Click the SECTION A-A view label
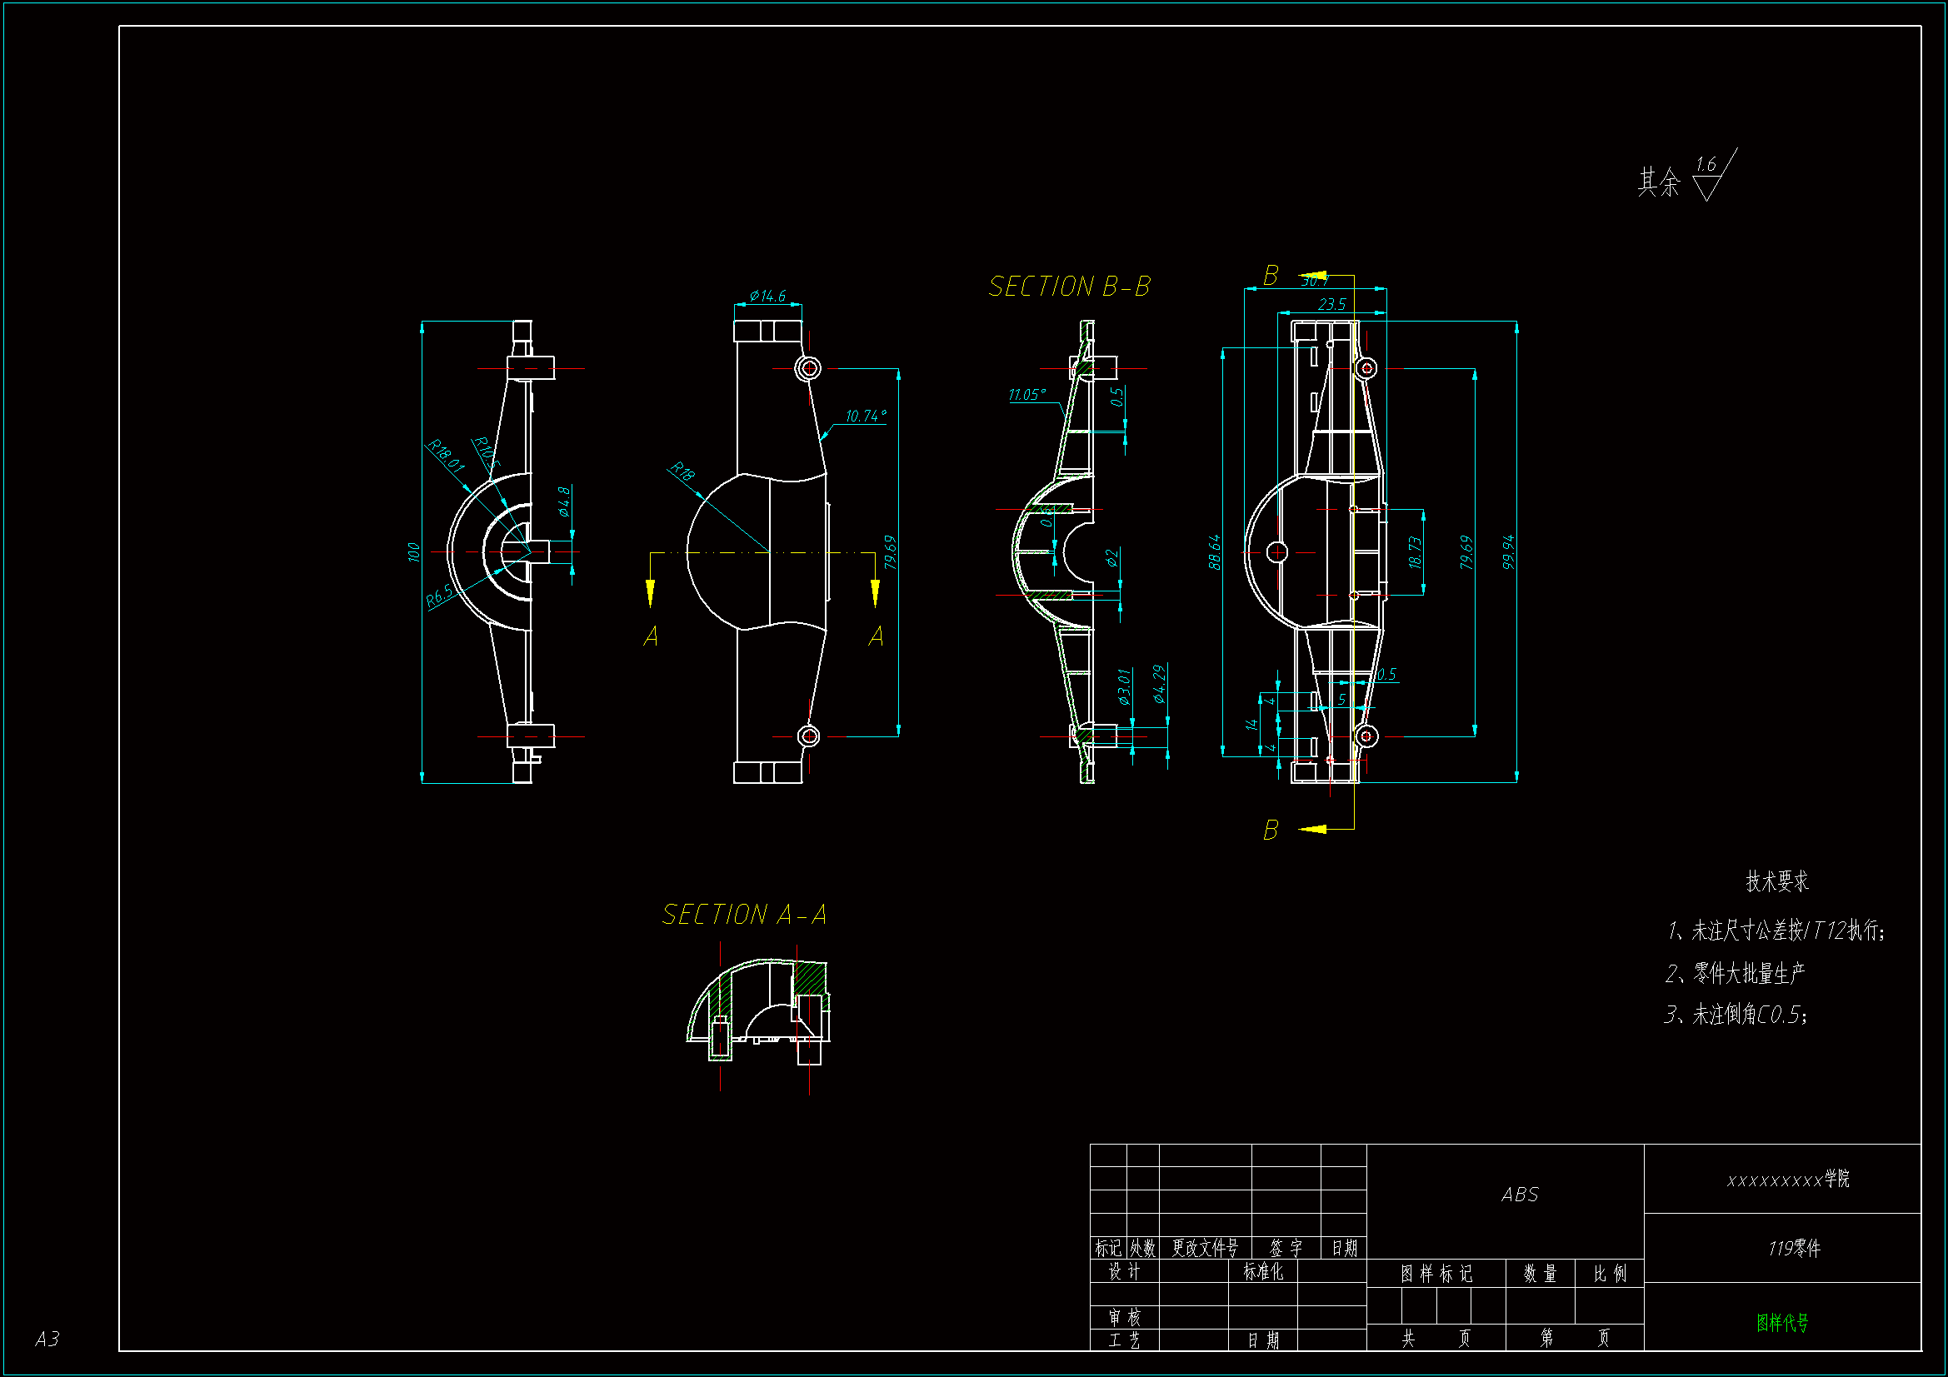 pos(743,915)
